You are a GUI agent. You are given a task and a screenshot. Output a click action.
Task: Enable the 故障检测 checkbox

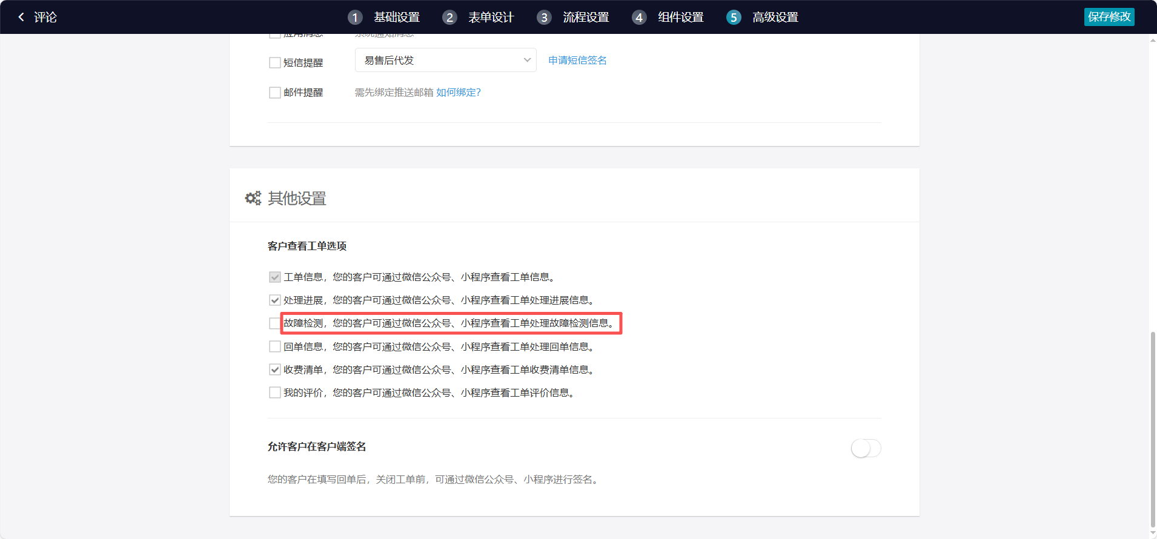pyautogui.click(x=274, y=323)
